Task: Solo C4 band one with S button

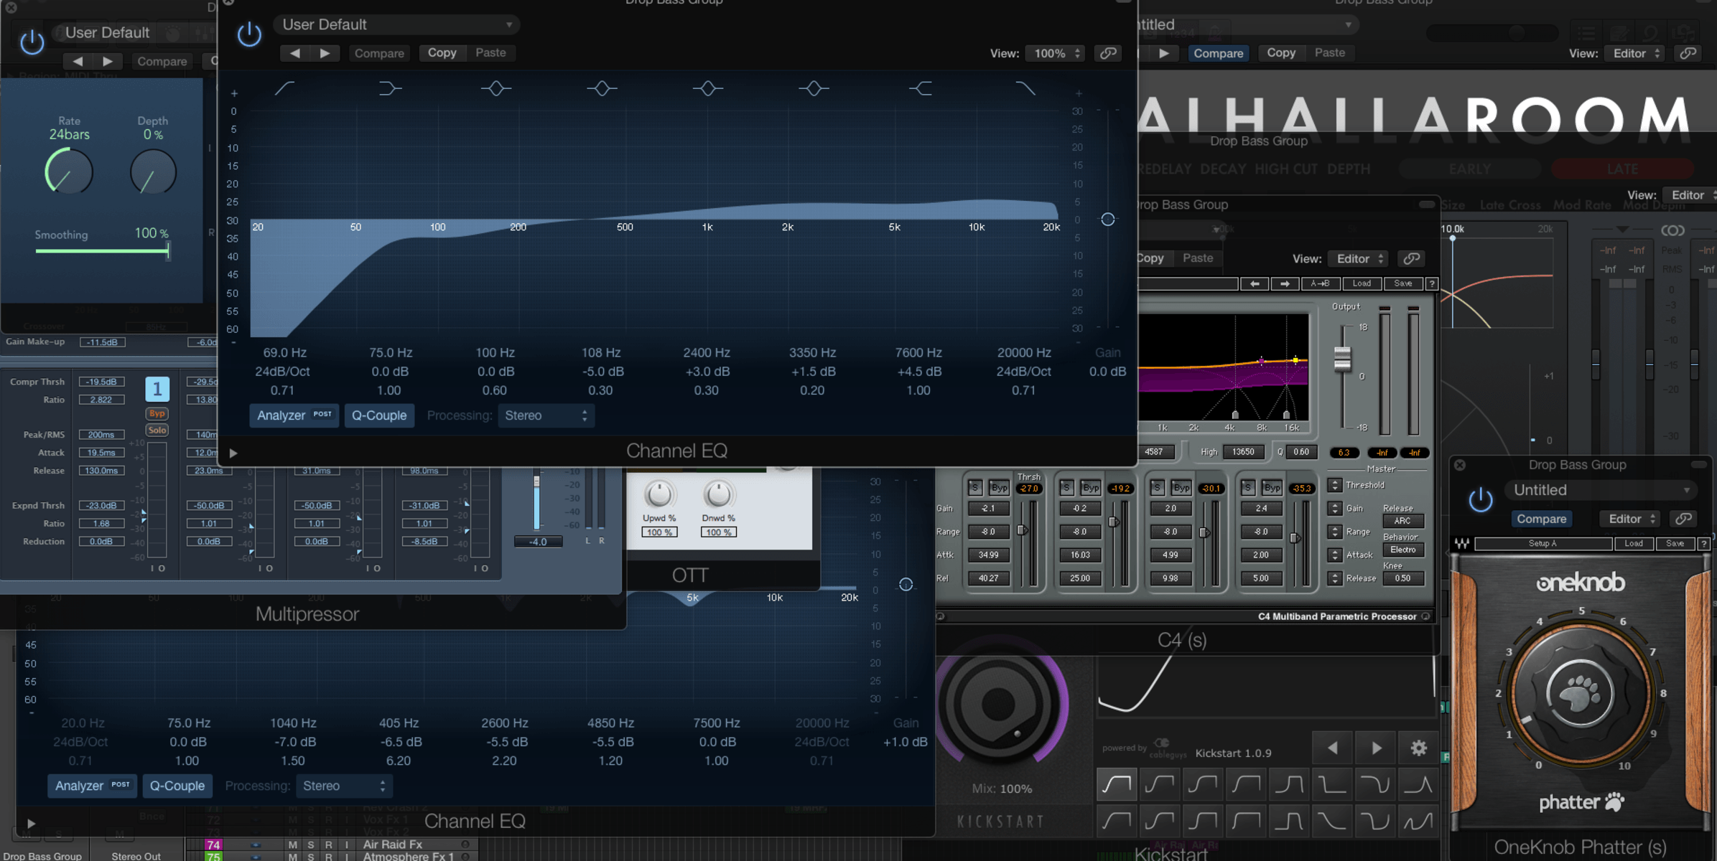Action: pyautogui.click(x=974, y=488)
